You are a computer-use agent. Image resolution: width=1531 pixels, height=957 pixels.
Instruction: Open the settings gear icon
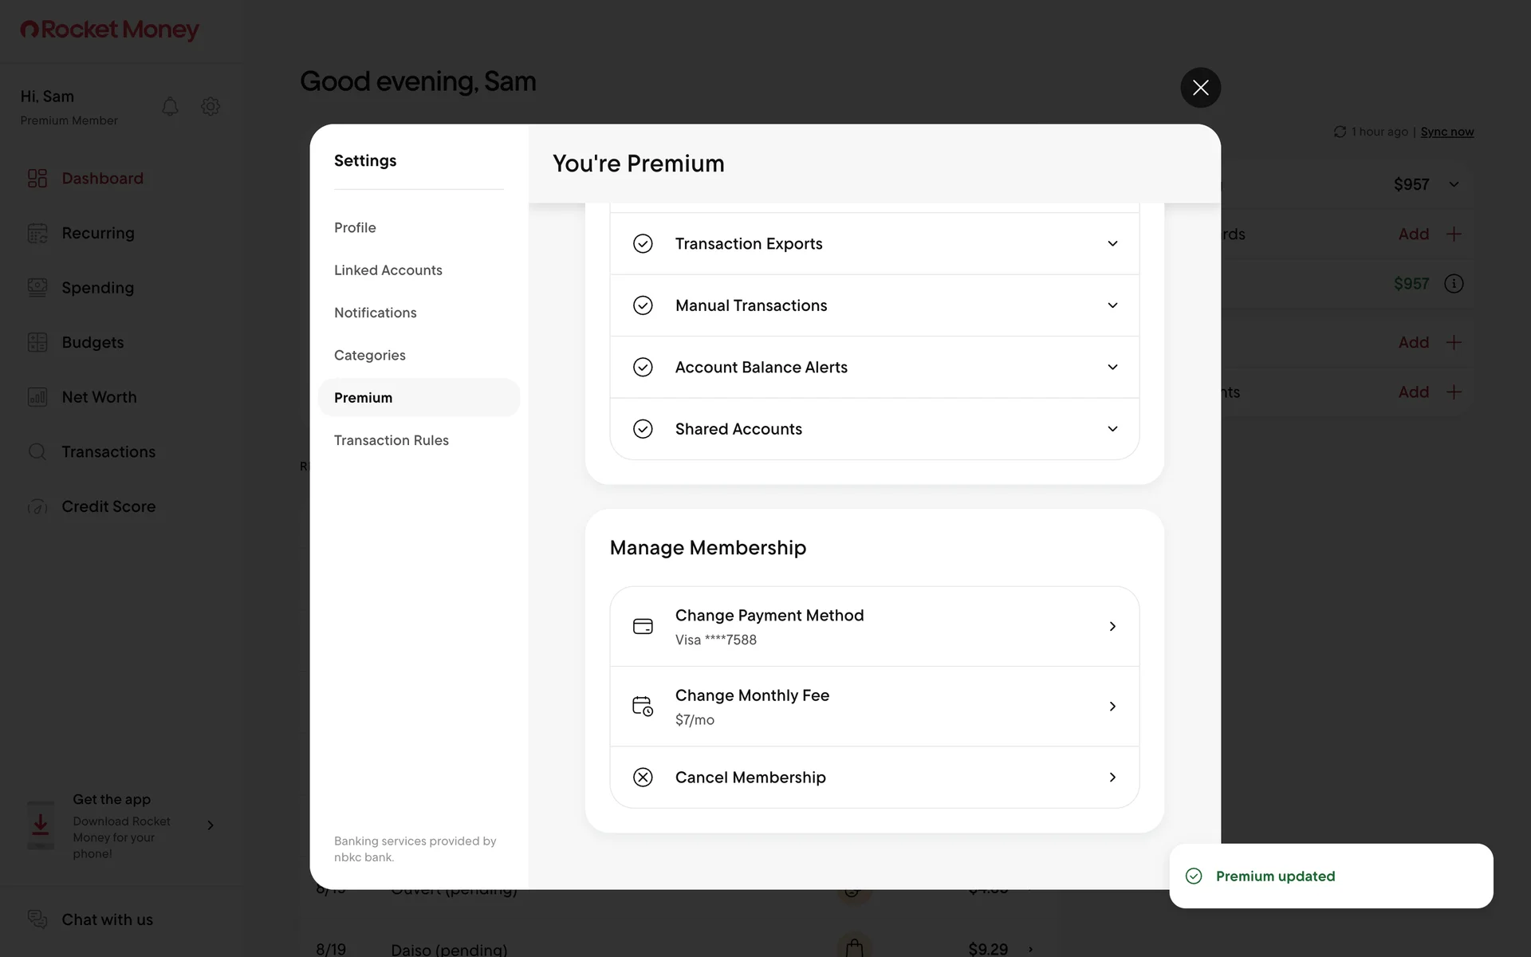pyautogui.click(x=211, y=106)
